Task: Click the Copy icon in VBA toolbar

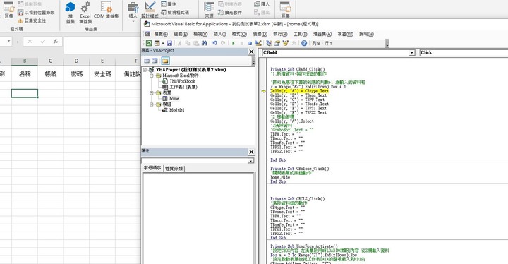Action: [x=188, y=43]
